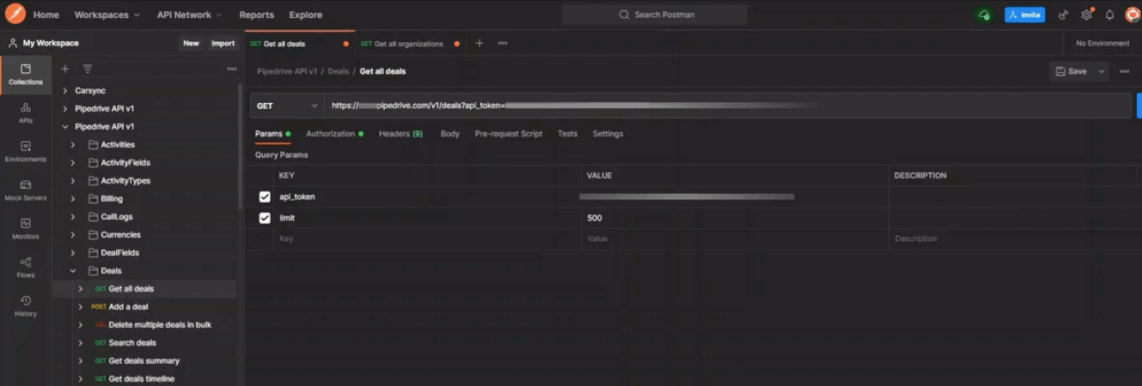The image size is (1142, 386).
Task: Click the plus icon to create a collection
Action: point(64,69)
